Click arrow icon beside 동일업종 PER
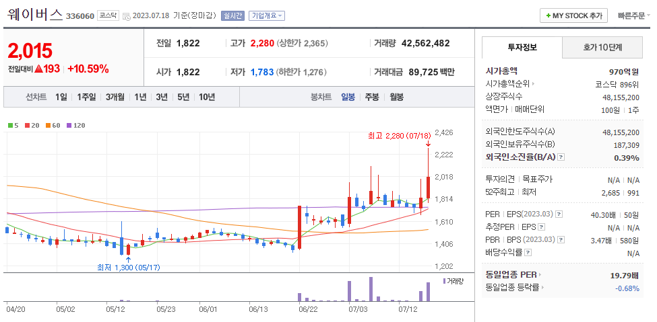 540,275
